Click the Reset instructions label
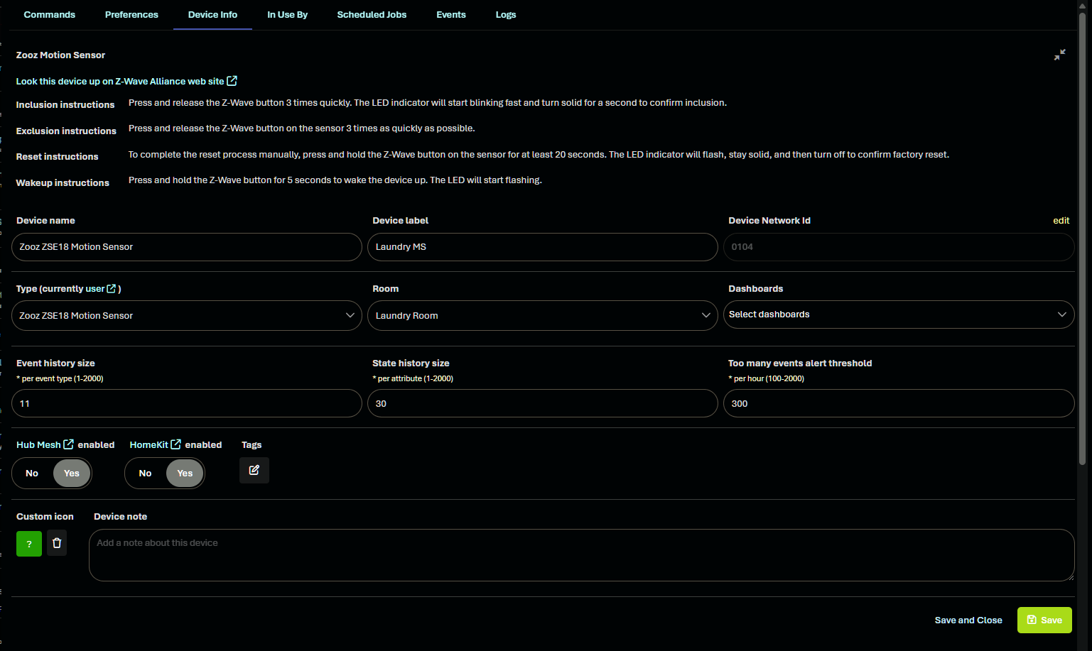This screenshot has height=651, width=1092. [58, 157]
